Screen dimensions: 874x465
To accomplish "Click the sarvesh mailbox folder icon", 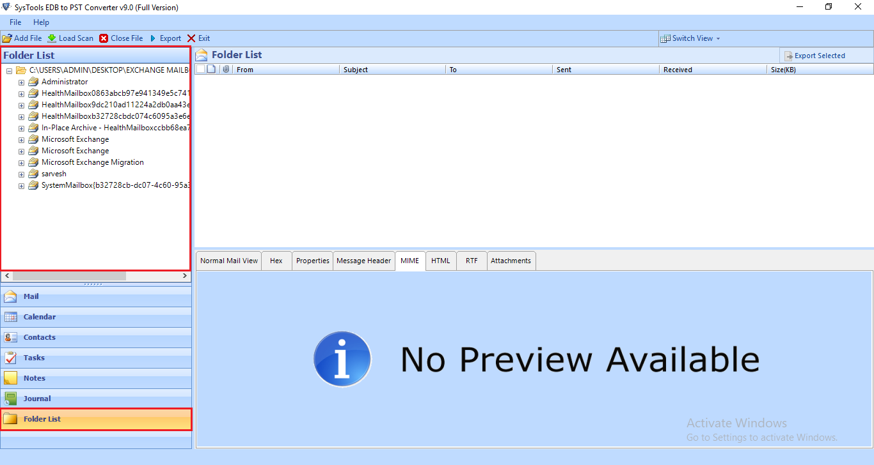I will click(x=33, y=174).
